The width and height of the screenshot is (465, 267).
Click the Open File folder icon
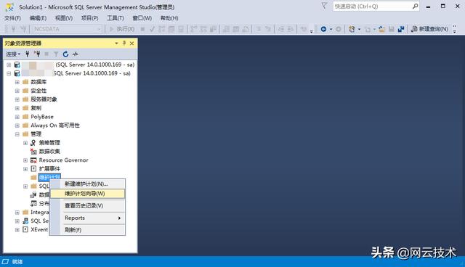click(382, 29)
